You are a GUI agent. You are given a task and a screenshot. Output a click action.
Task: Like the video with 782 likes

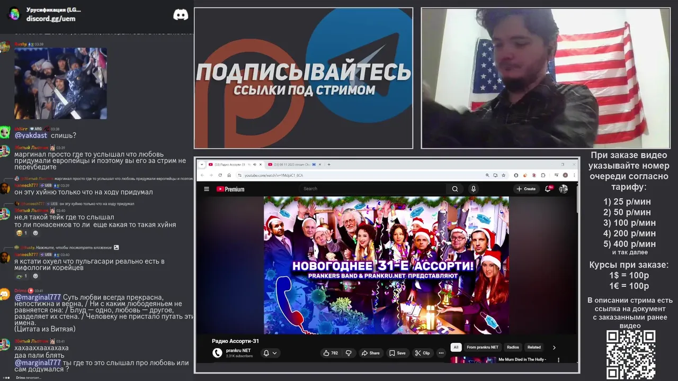coord(331,353)
